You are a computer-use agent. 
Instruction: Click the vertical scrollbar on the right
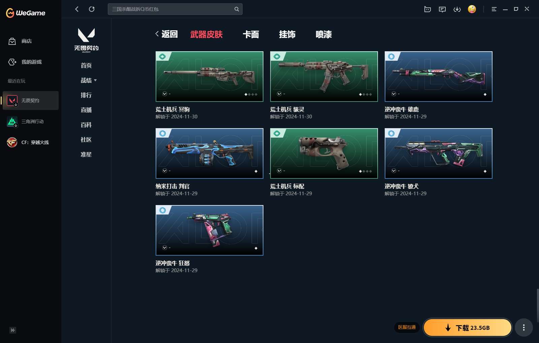[x=537, y=305]
